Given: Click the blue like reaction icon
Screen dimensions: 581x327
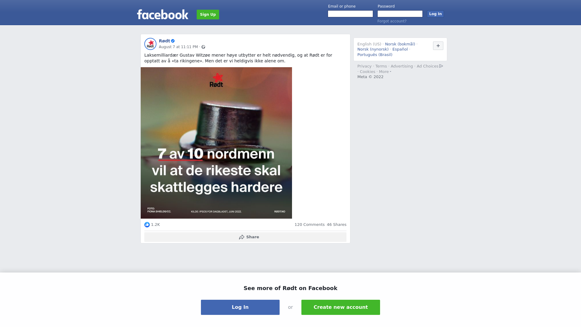Looking at the screenshot, I should click(x=147, y=225).
